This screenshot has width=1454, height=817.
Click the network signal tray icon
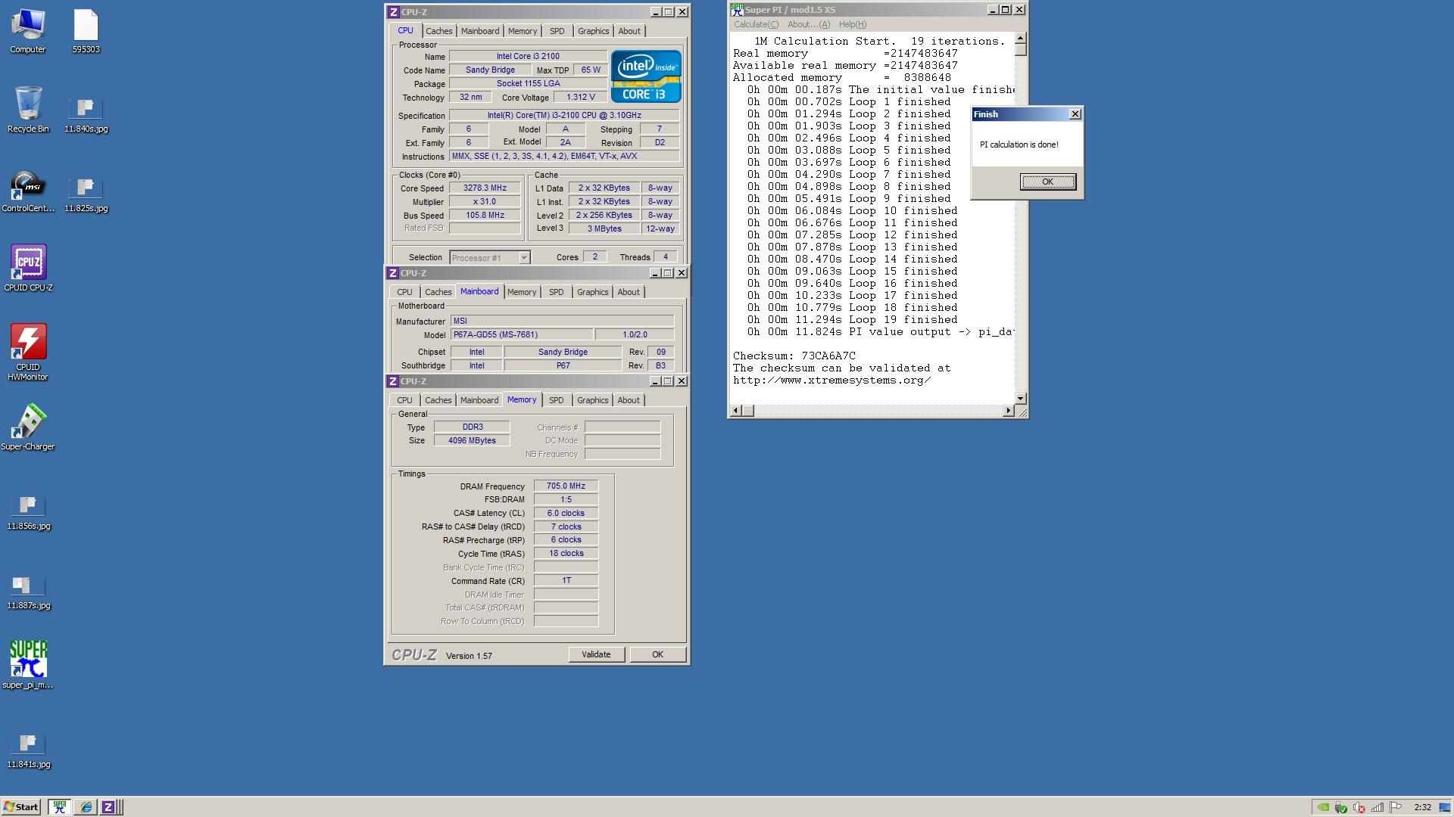pyautogui.click(x=1378, y=807)
